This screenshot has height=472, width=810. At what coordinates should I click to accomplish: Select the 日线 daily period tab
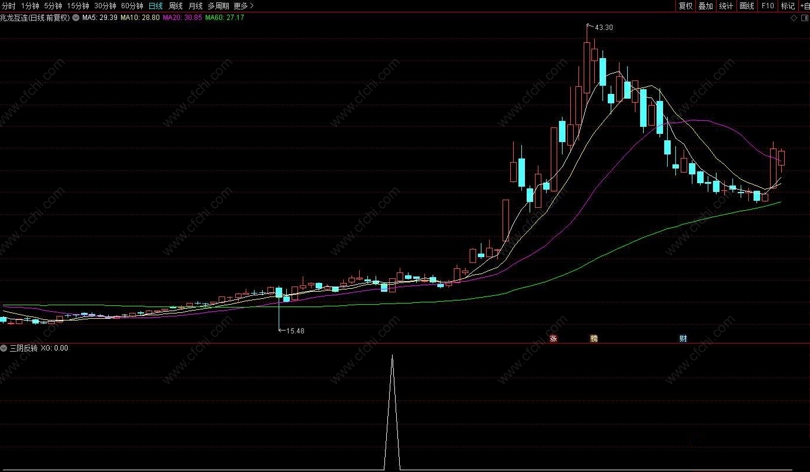[x=156, y=6]
